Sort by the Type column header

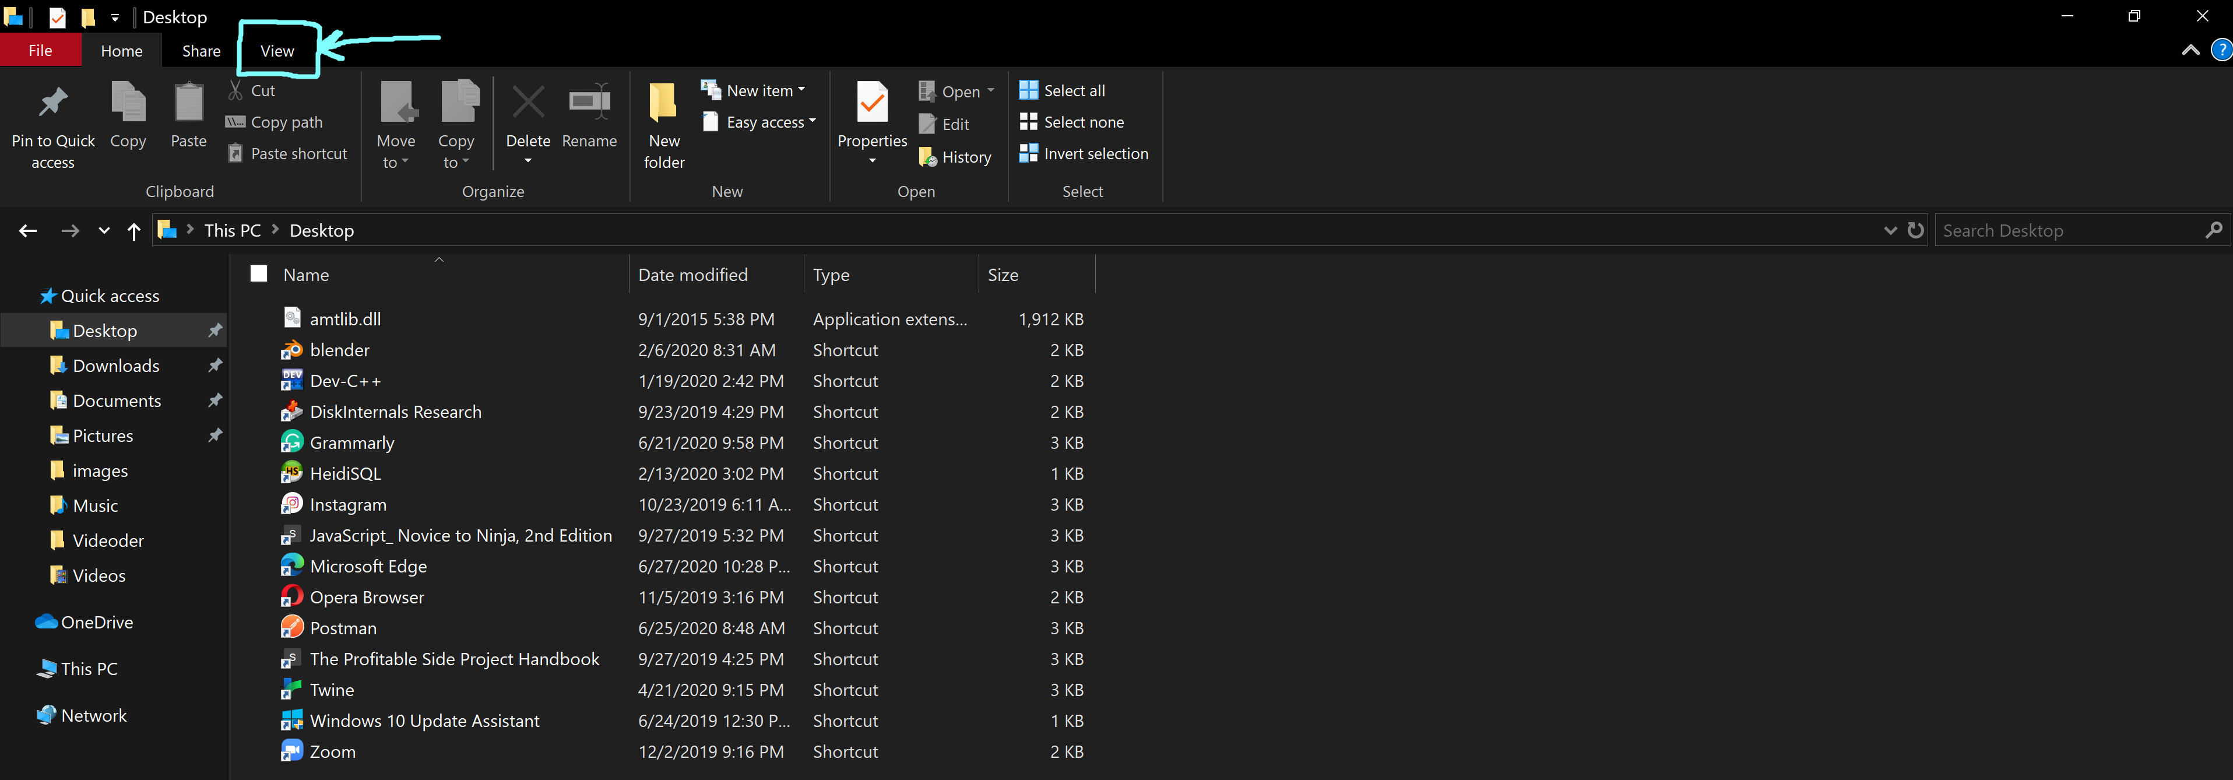point(831,275)
